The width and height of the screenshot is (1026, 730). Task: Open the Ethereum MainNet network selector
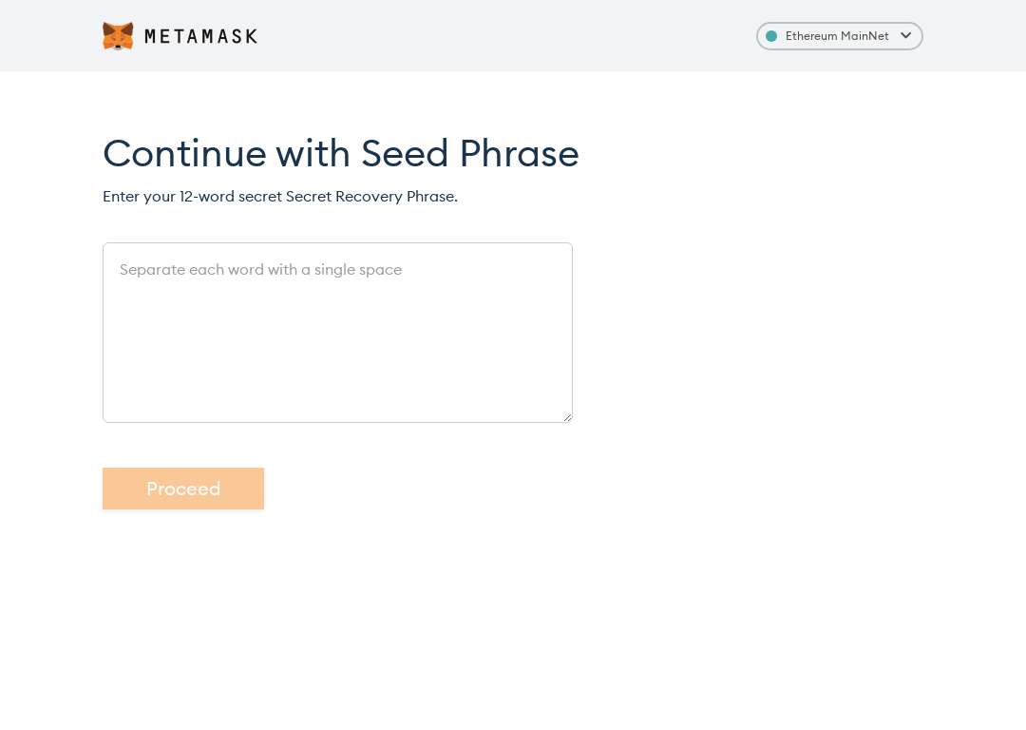[840, 36]
